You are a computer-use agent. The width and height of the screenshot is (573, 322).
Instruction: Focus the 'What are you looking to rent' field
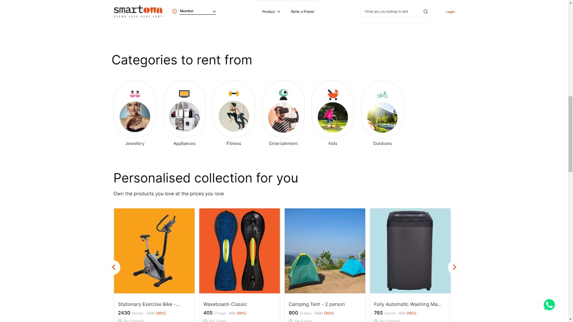coord(392,12)
